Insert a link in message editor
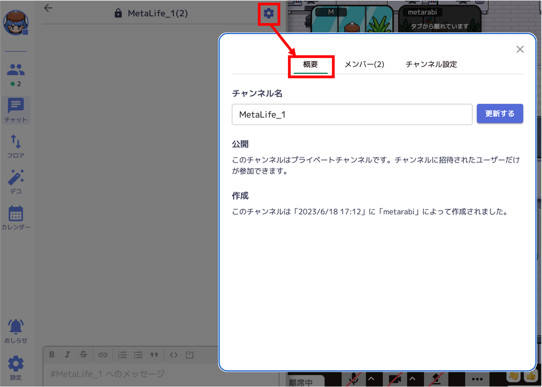 click(103, 355)
